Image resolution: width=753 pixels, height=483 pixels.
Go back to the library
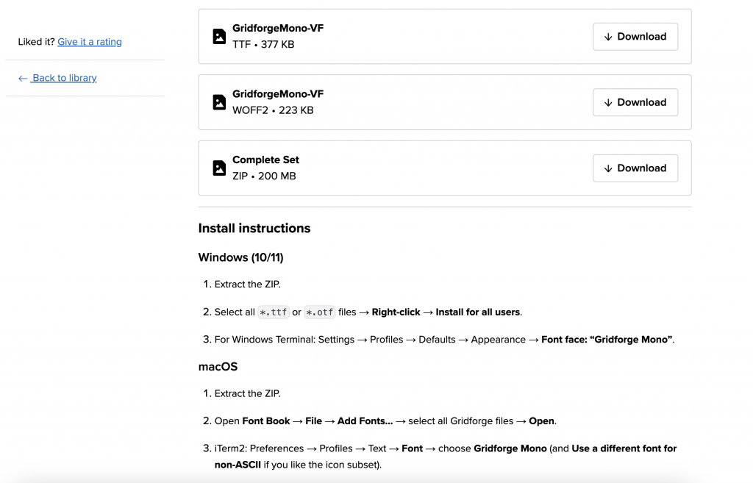point(64,78)
